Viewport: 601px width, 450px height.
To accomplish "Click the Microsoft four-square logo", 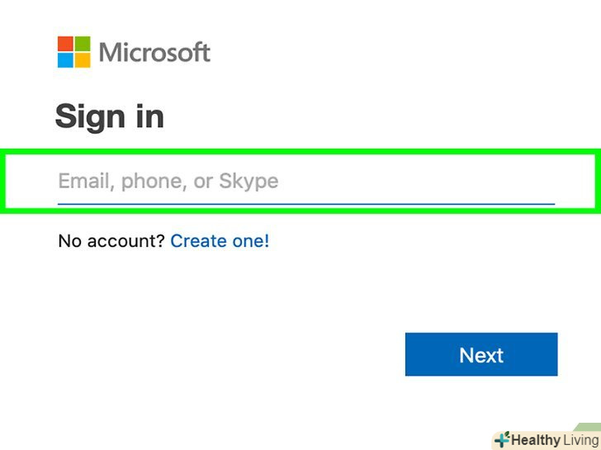I will [73, 52].
